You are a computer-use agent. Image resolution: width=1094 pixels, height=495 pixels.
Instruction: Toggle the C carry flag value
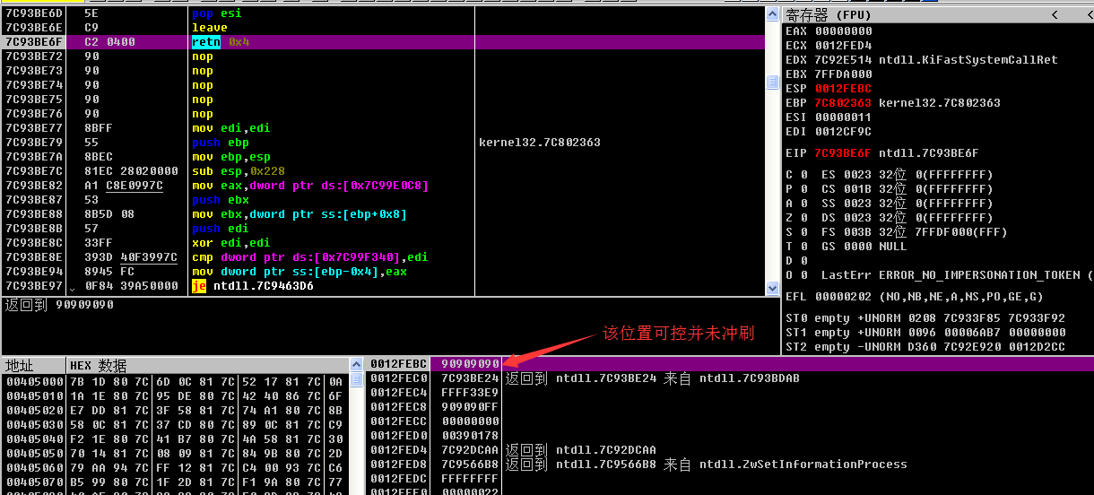tap(803, 175)
